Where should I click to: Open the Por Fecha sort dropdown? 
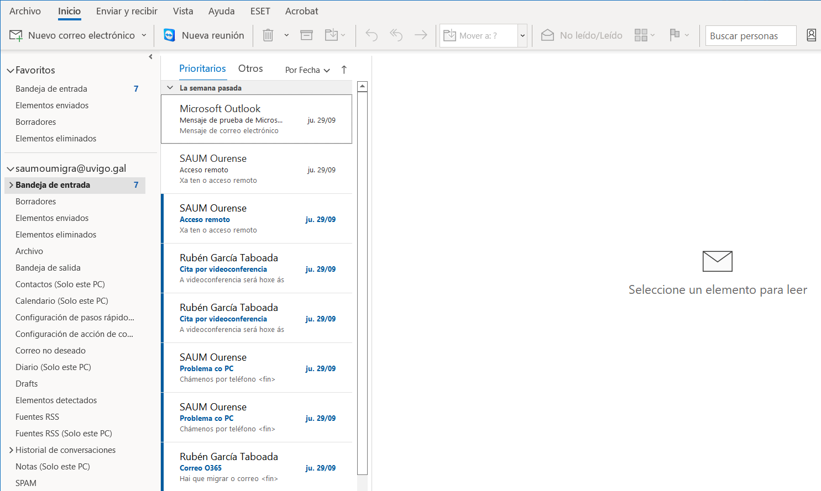pos(307,70)
